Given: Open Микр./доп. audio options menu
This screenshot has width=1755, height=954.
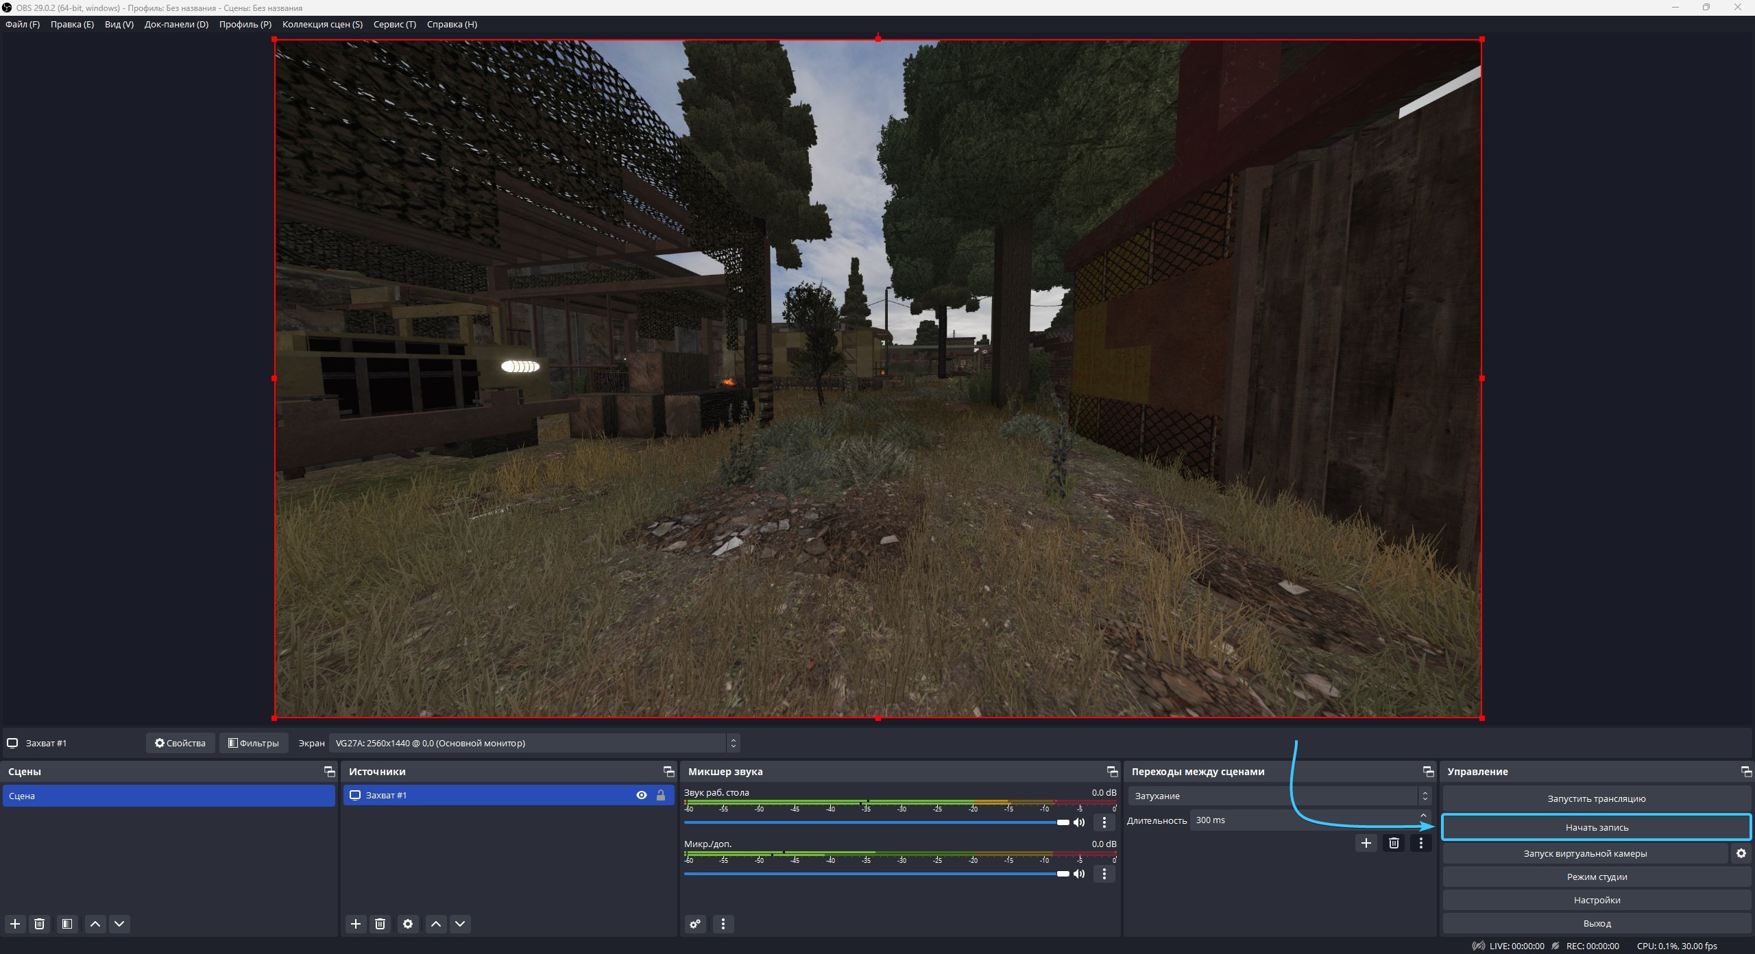Looking at the screenshot, I should [1104, 874].
